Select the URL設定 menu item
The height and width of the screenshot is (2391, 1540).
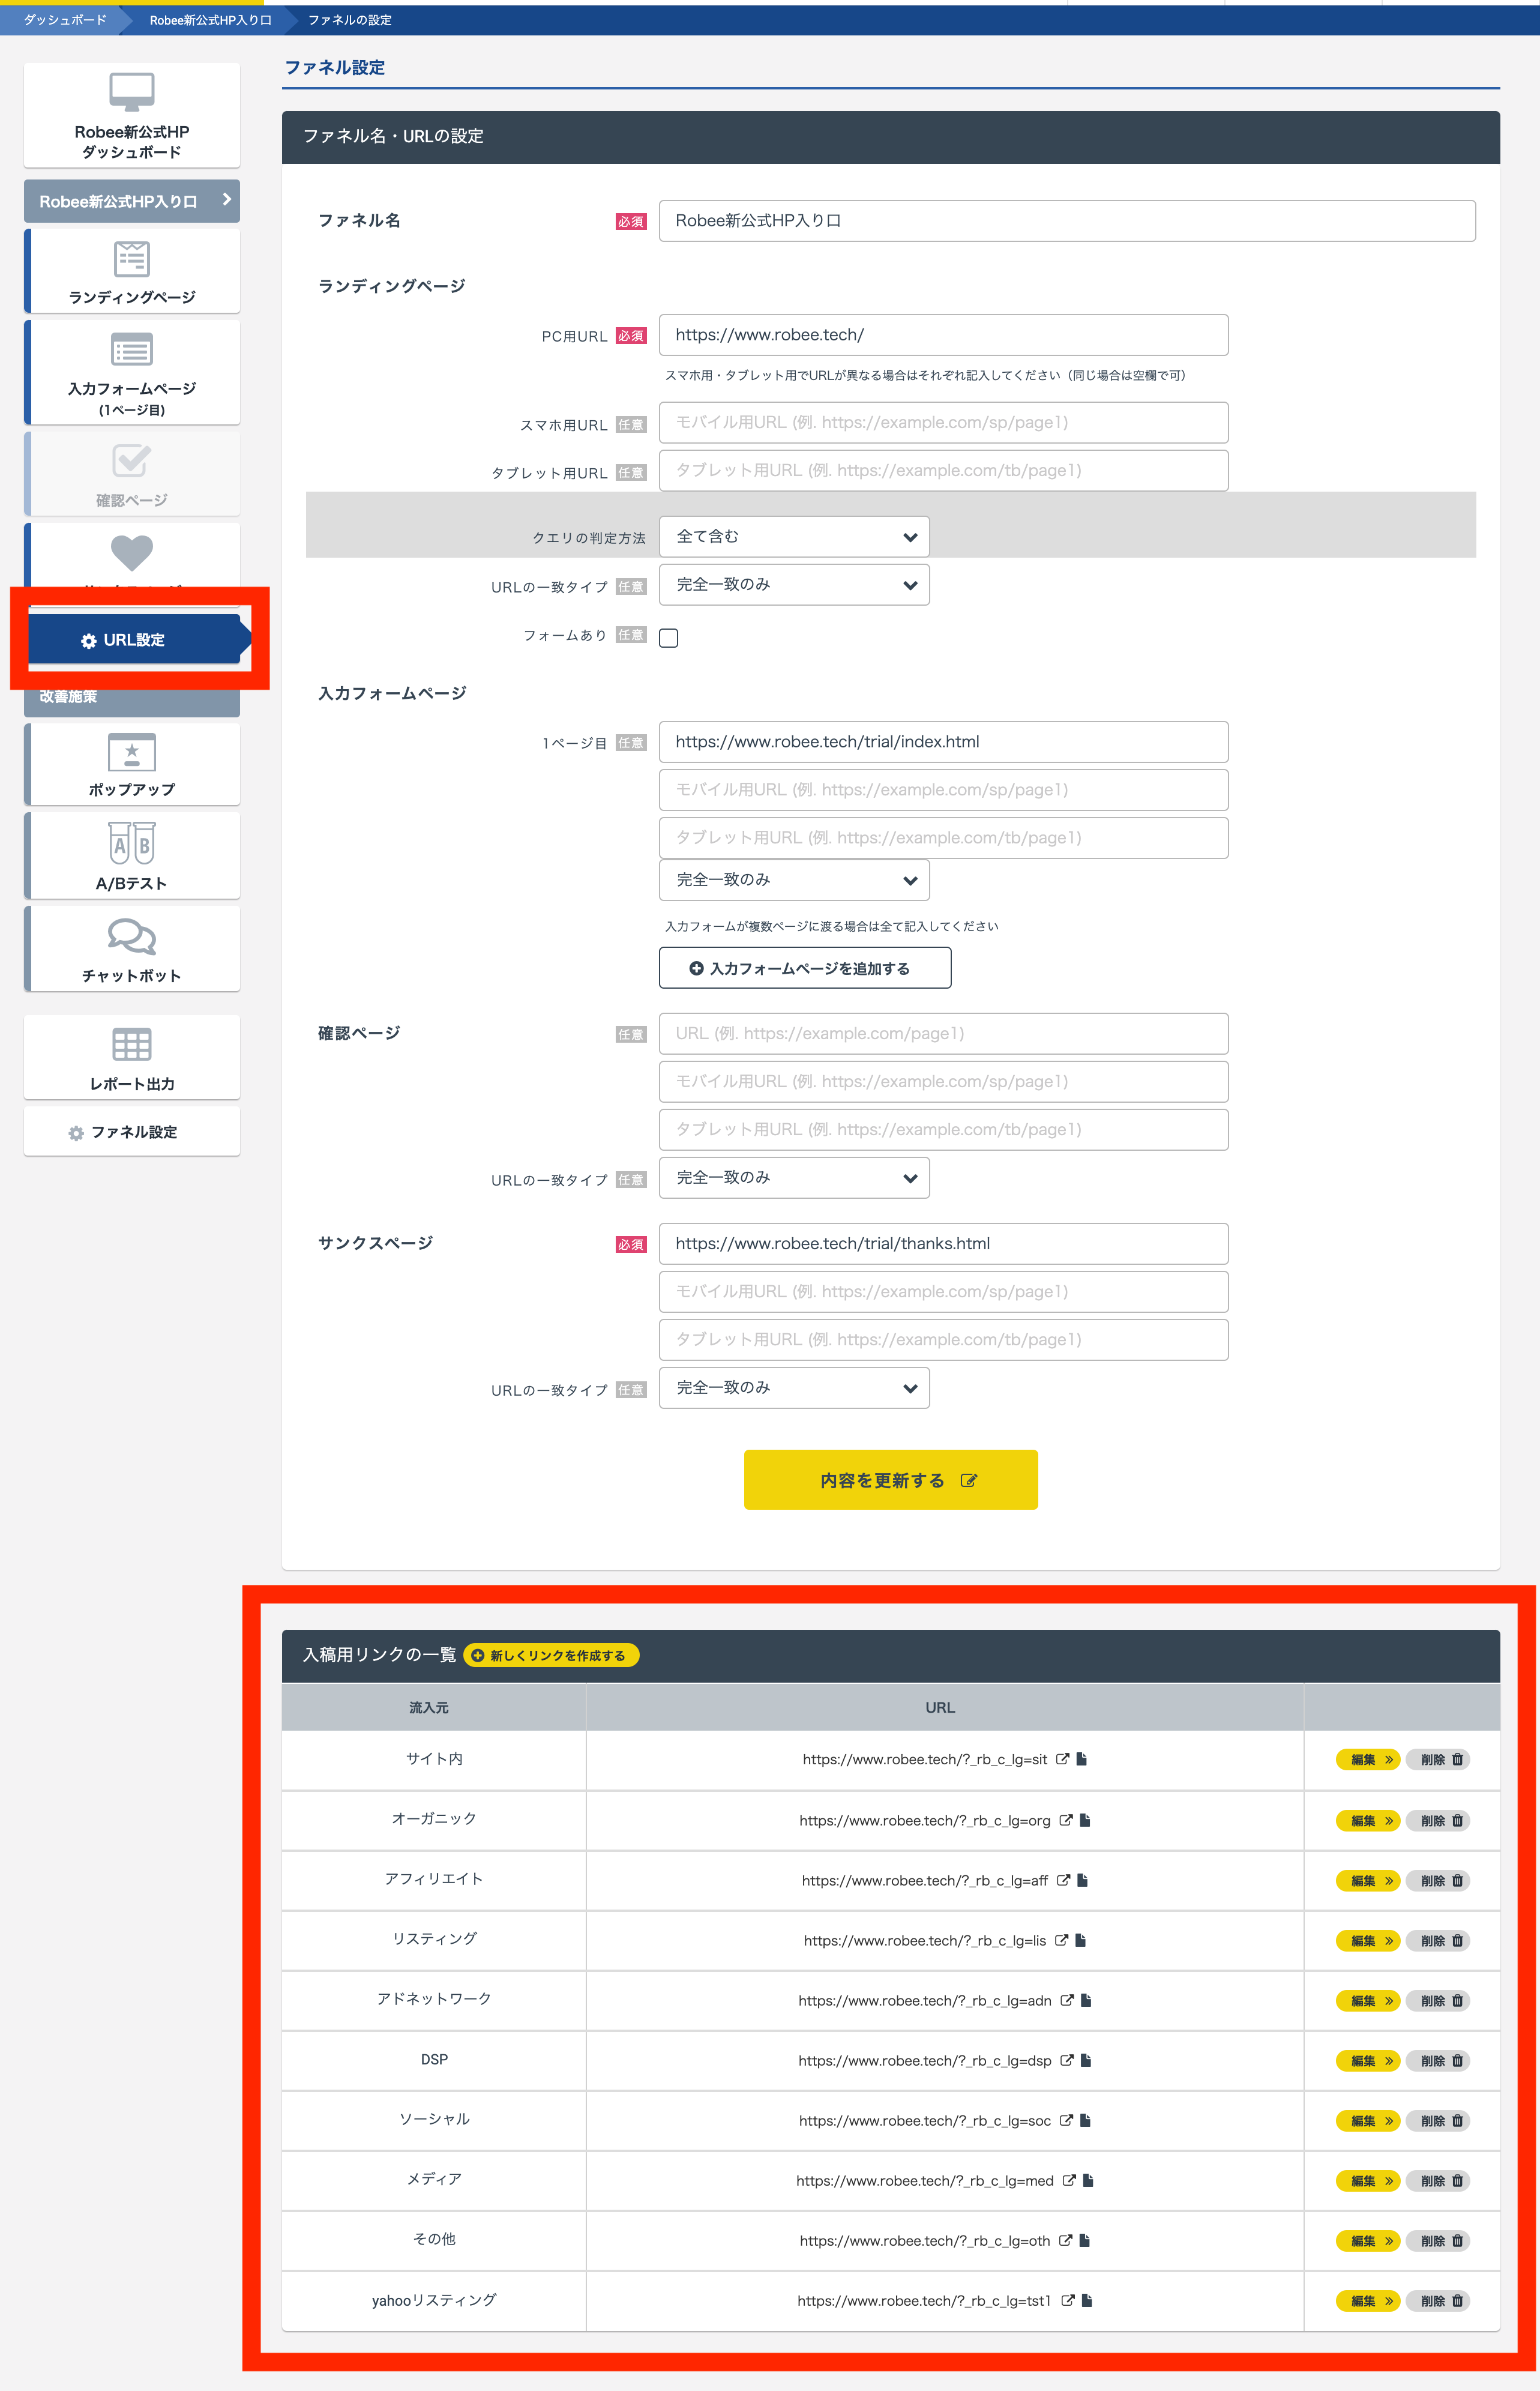coord(134,640)
